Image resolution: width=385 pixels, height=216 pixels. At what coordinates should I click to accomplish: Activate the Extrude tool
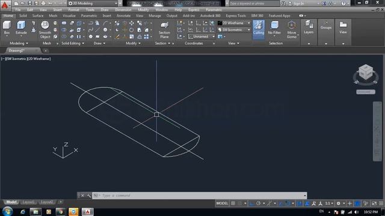(x=21, y=28)
